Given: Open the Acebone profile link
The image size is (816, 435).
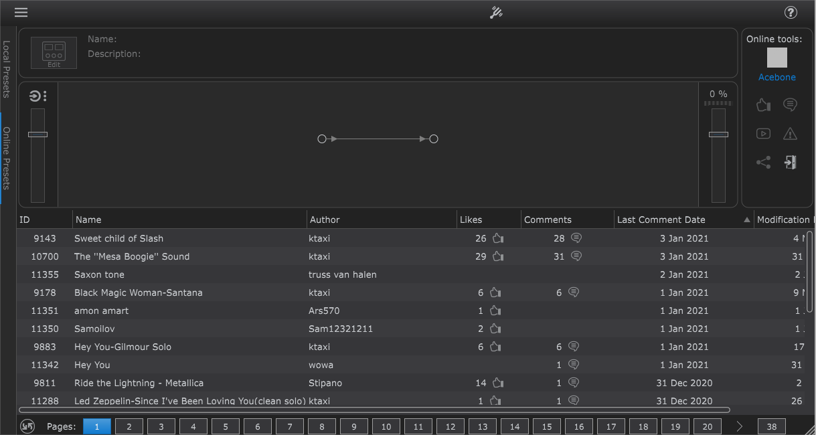Looking at the screenshot, I should [777, 78].
